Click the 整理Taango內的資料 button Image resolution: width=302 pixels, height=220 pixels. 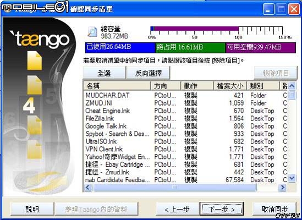[96, 209]
